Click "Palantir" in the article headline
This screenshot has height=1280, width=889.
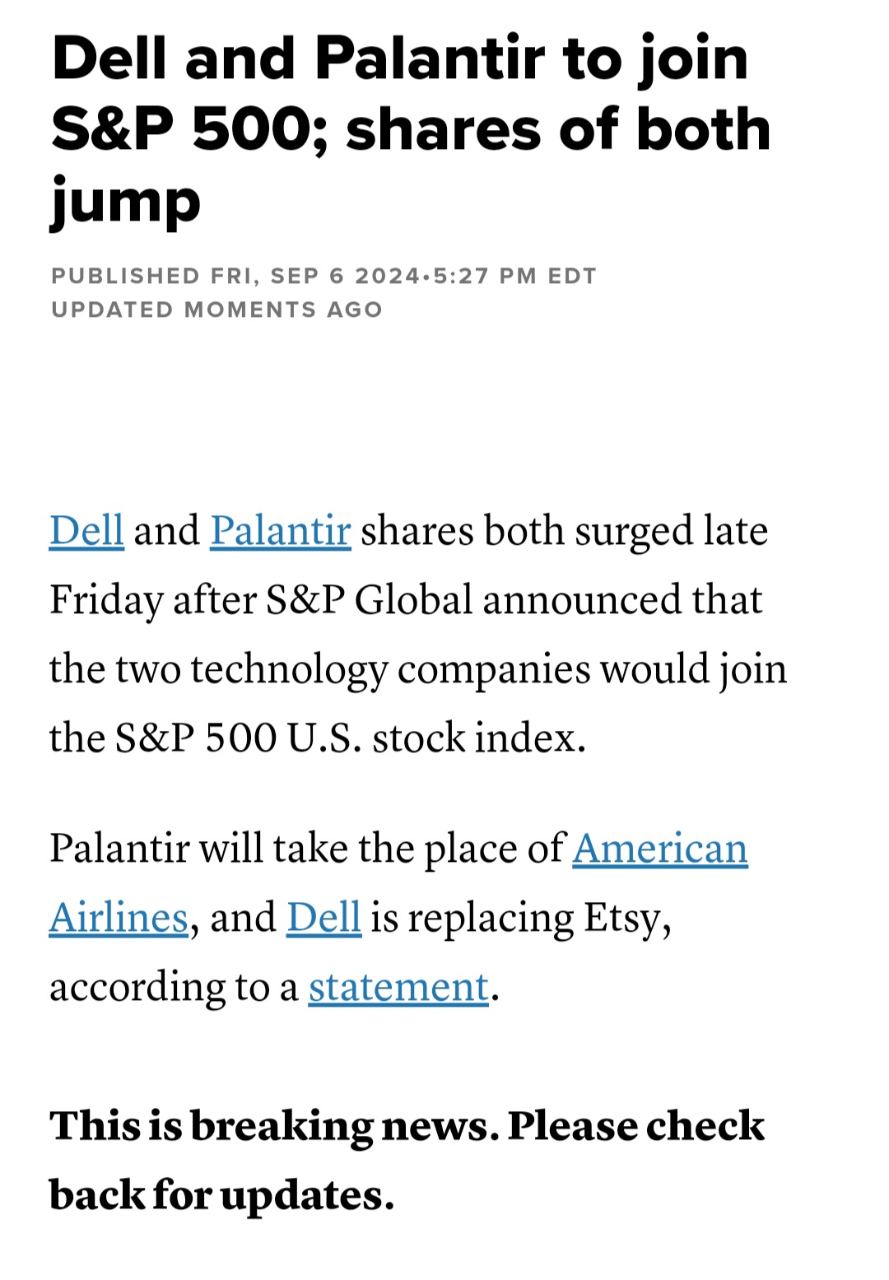pos(429,59)
